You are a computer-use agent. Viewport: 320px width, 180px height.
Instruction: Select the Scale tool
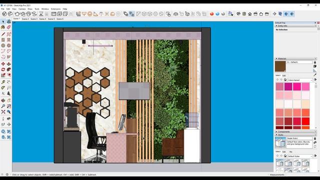[x=3, y=75]
